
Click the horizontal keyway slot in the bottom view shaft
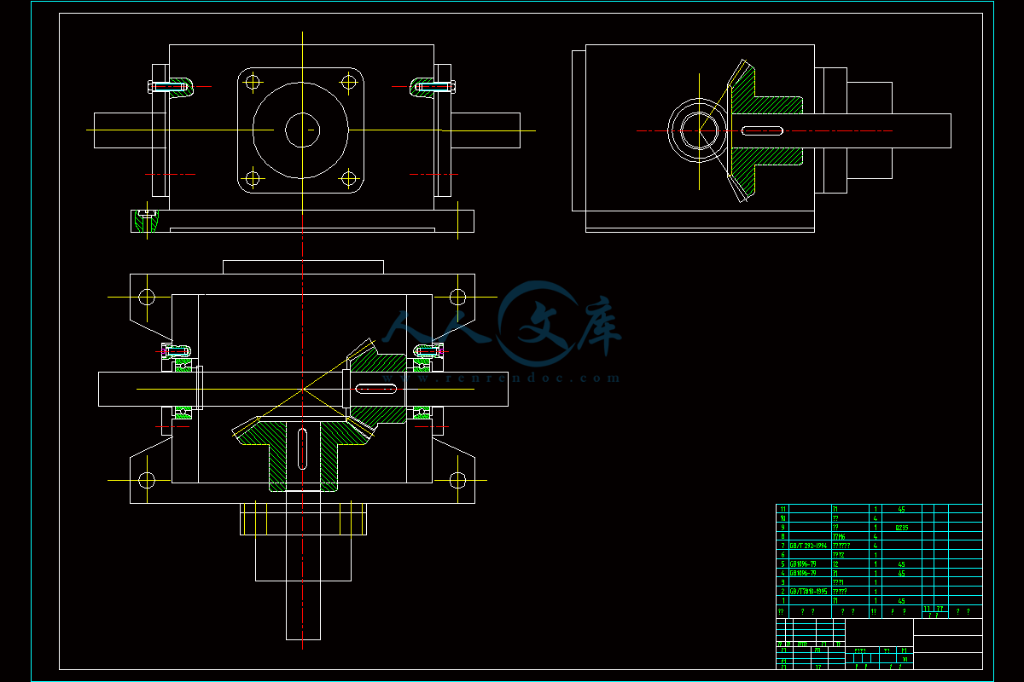375,389
